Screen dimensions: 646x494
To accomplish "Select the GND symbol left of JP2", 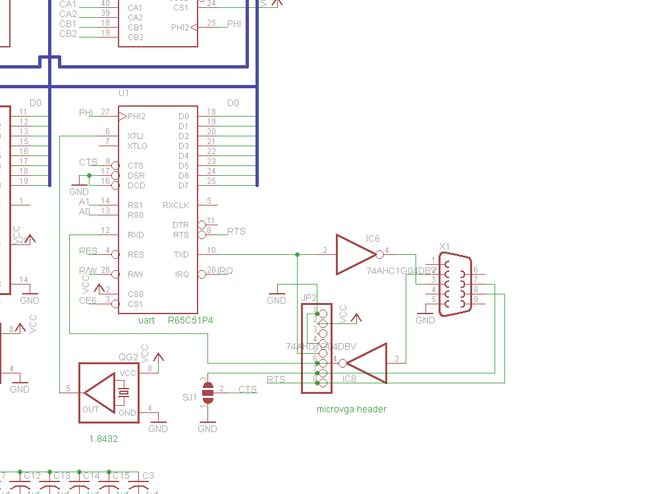I will pyautogui.click(x=277, y=296).
